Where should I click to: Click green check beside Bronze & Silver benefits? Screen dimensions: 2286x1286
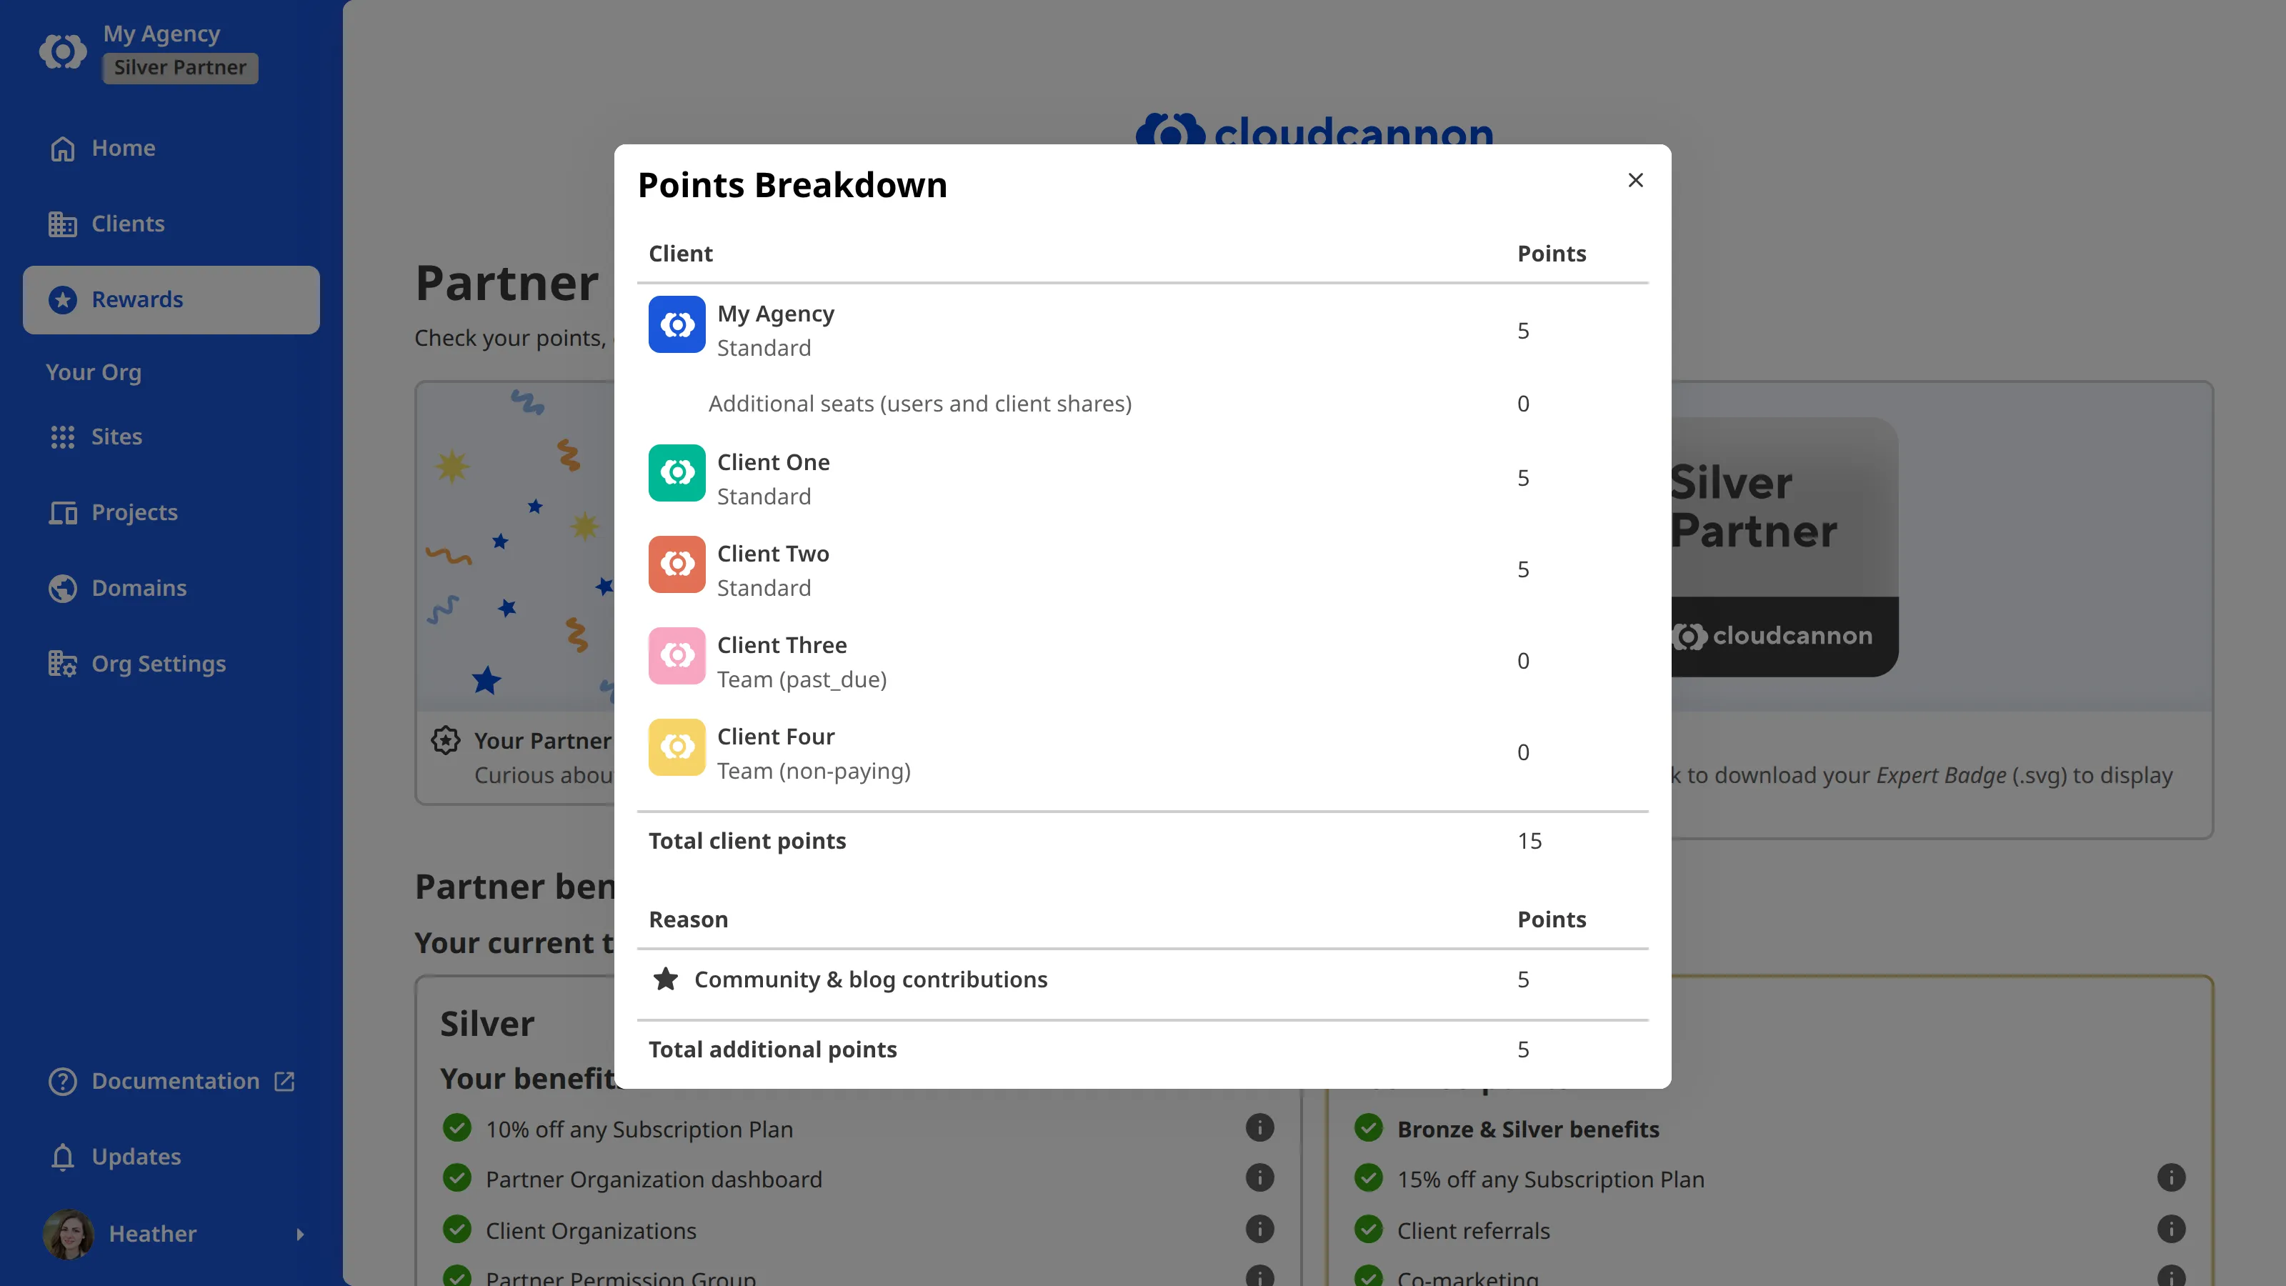coord(1369,1128)
